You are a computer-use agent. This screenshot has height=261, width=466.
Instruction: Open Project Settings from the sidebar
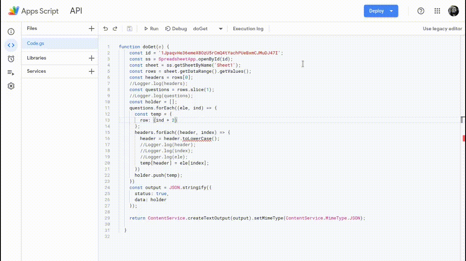point(11,86)
